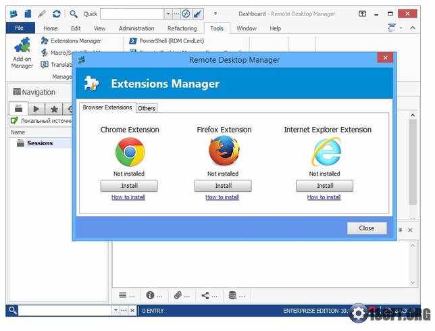
Task: Click the new entry icon in title bar
Action: tap(28, 14)
